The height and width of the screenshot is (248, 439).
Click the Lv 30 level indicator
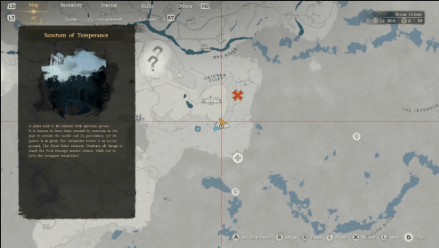[x=385, y=21]
